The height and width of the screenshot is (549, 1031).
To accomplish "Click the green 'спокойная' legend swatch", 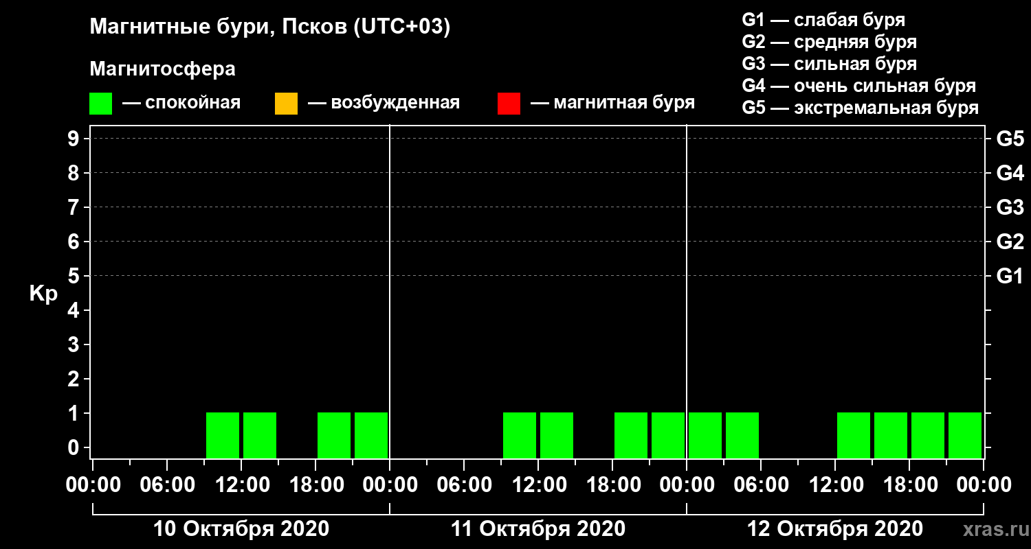I will (101, 104).
